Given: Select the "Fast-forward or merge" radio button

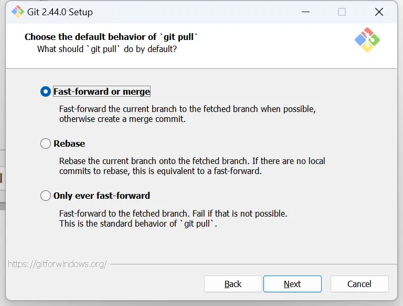Looking at the screenshot, I should (46, 91).
